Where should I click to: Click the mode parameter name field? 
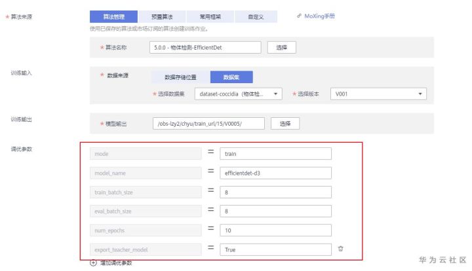tap(146, 154)
